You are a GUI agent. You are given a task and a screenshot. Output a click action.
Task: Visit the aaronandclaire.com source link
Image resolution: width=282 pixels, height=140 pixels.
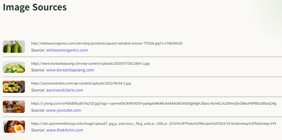coord(65,90)
